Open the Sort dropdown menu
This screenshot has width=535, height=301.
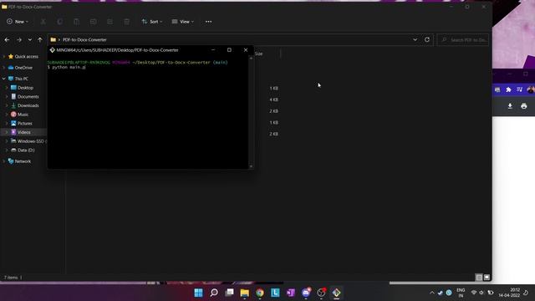coord(152,22)
